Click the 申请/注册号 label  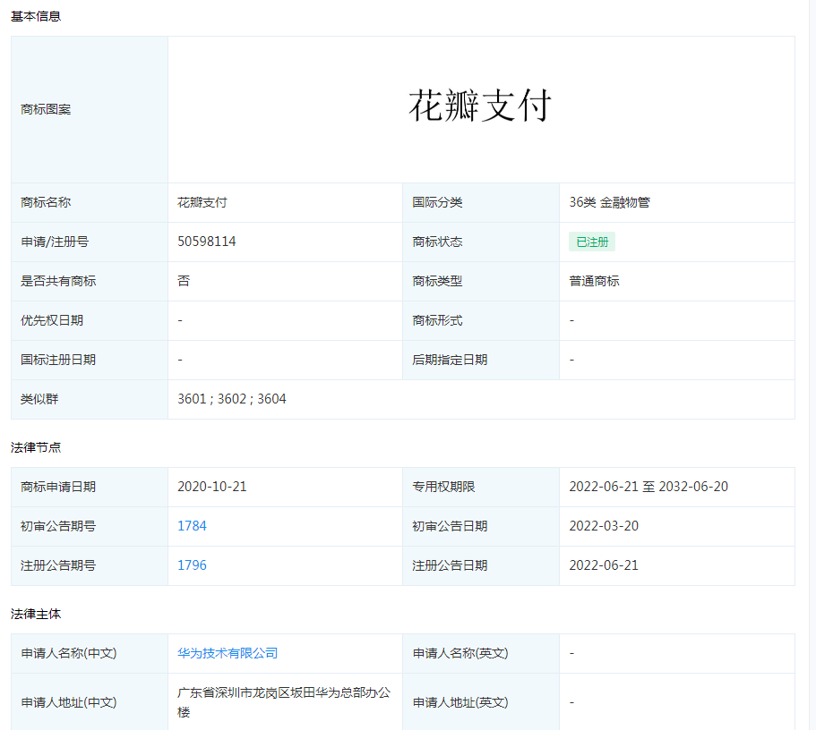click(x=55, y=242)
